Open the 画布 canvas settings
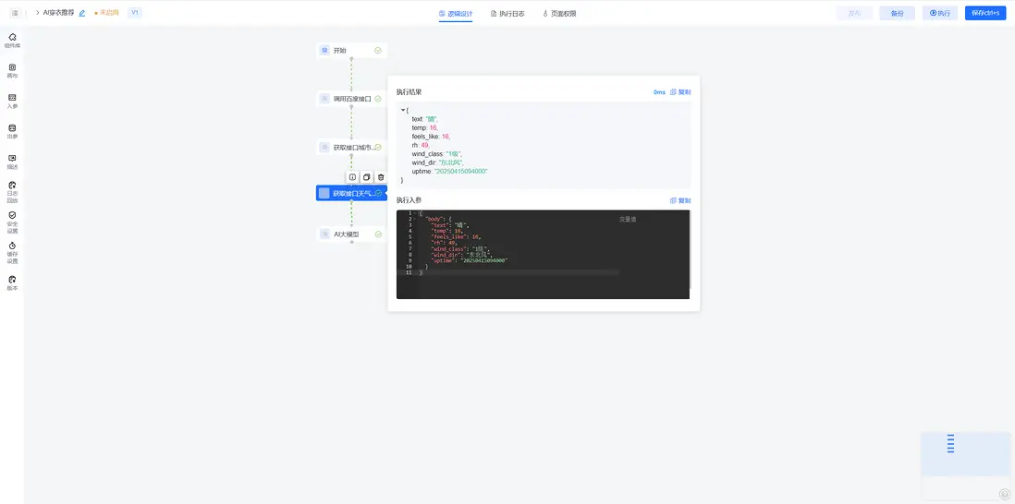 (x=12, y=70)
